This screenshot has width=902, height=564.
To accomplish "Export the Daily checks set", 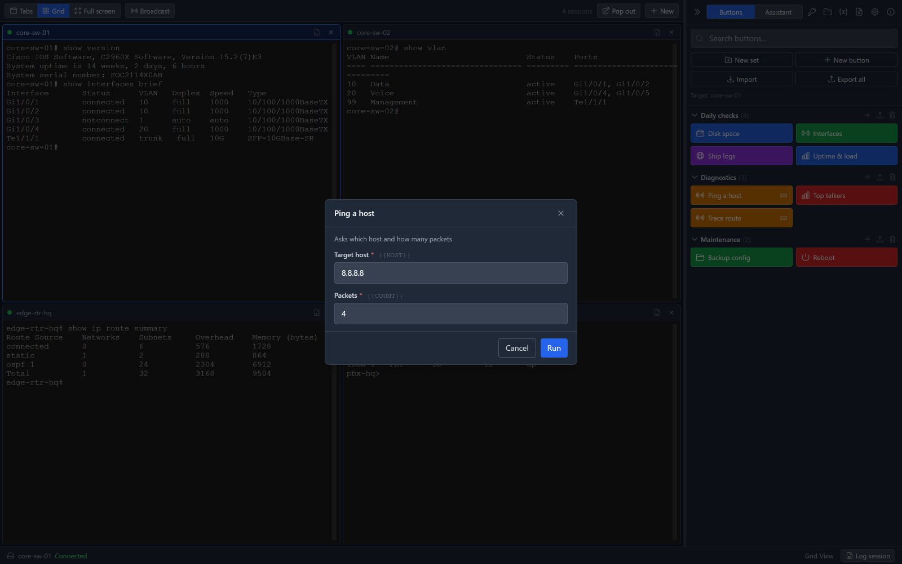I will tap(880, 115).
